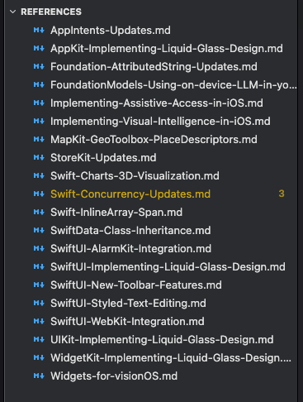The width and height of the screenshot is (303, 402).
Task: Click markdown icon beside MapKit-GeoToolbox-PlaceDescriptors.md
Action: coord(39,139)
